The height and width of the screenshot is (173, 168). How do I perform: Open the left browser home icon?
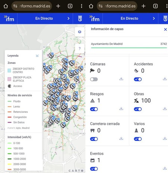tap(6, 6)
